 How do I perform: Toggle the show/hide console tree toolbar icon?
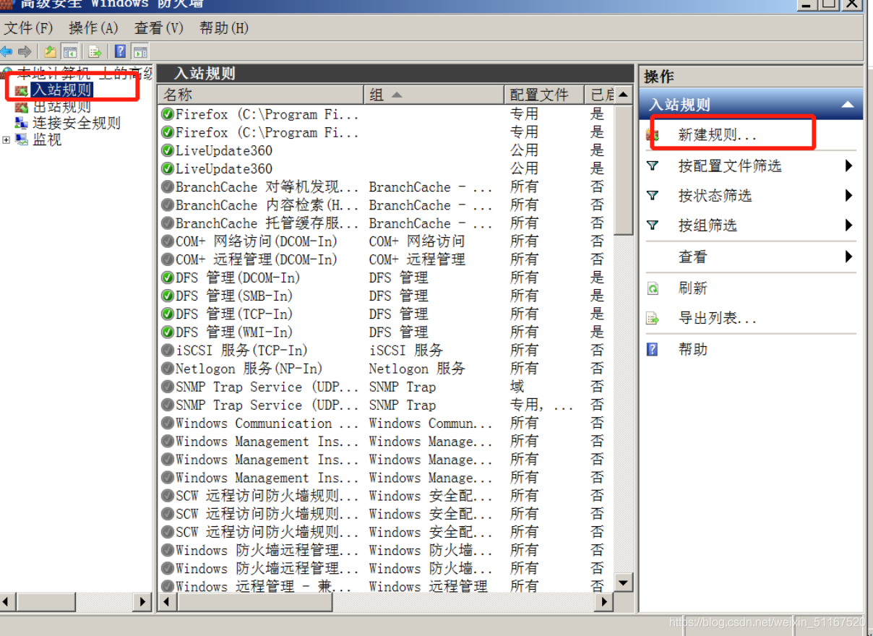[x=70, y=51]
